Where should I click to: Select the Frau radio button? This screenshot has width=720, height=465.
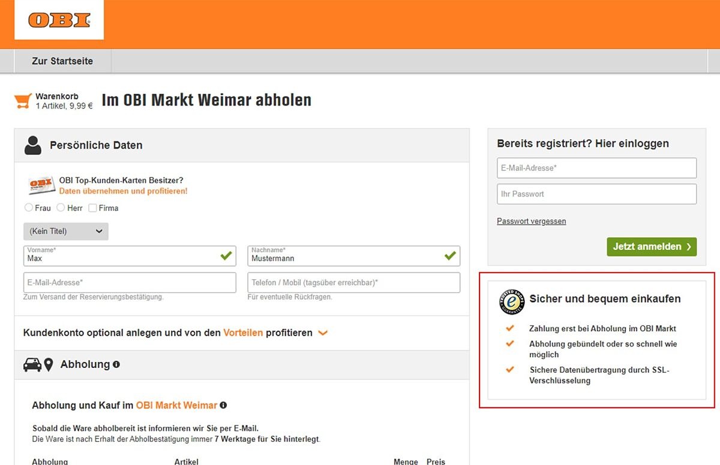(28, 207)
